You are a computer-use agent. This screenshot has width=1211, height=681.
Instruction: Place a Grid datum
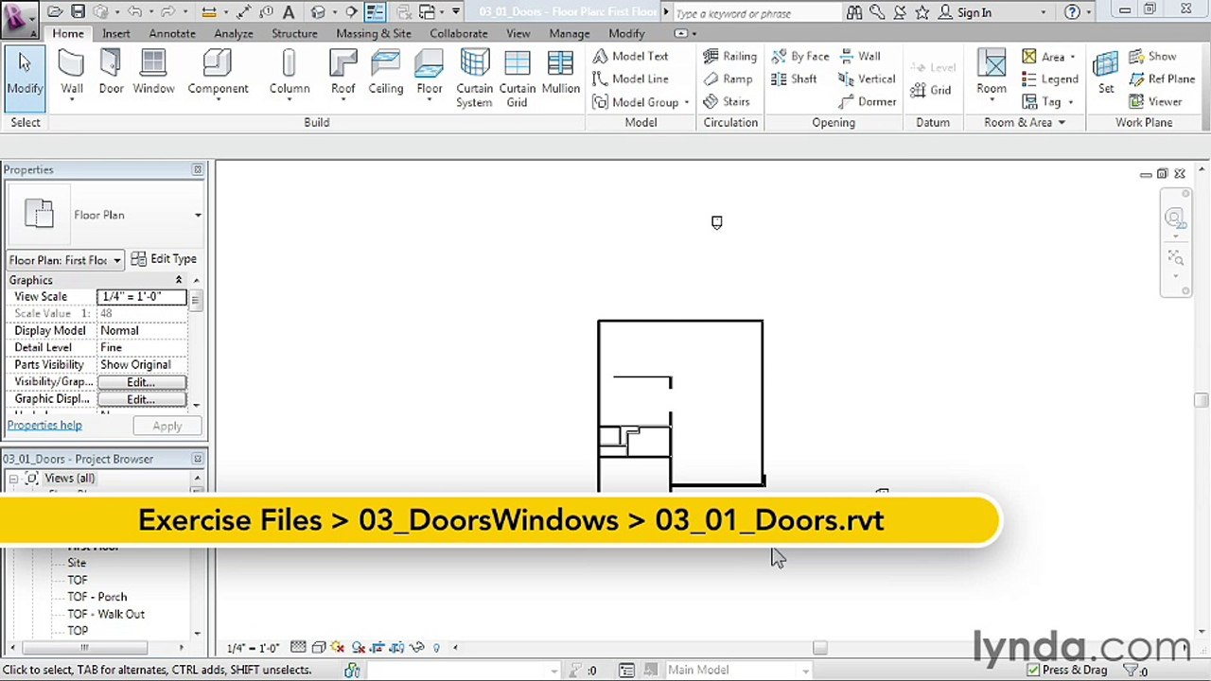930,90
